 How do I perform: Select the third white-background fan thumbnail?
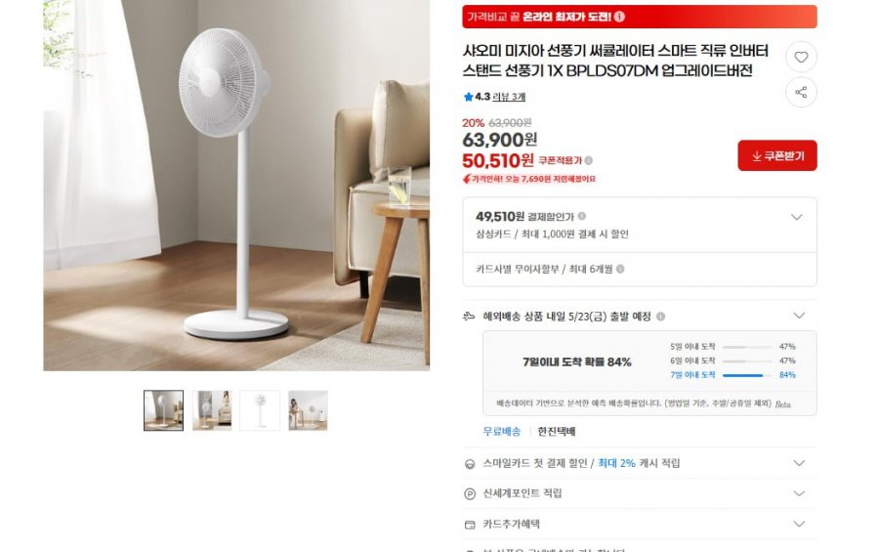pos(260,410)
